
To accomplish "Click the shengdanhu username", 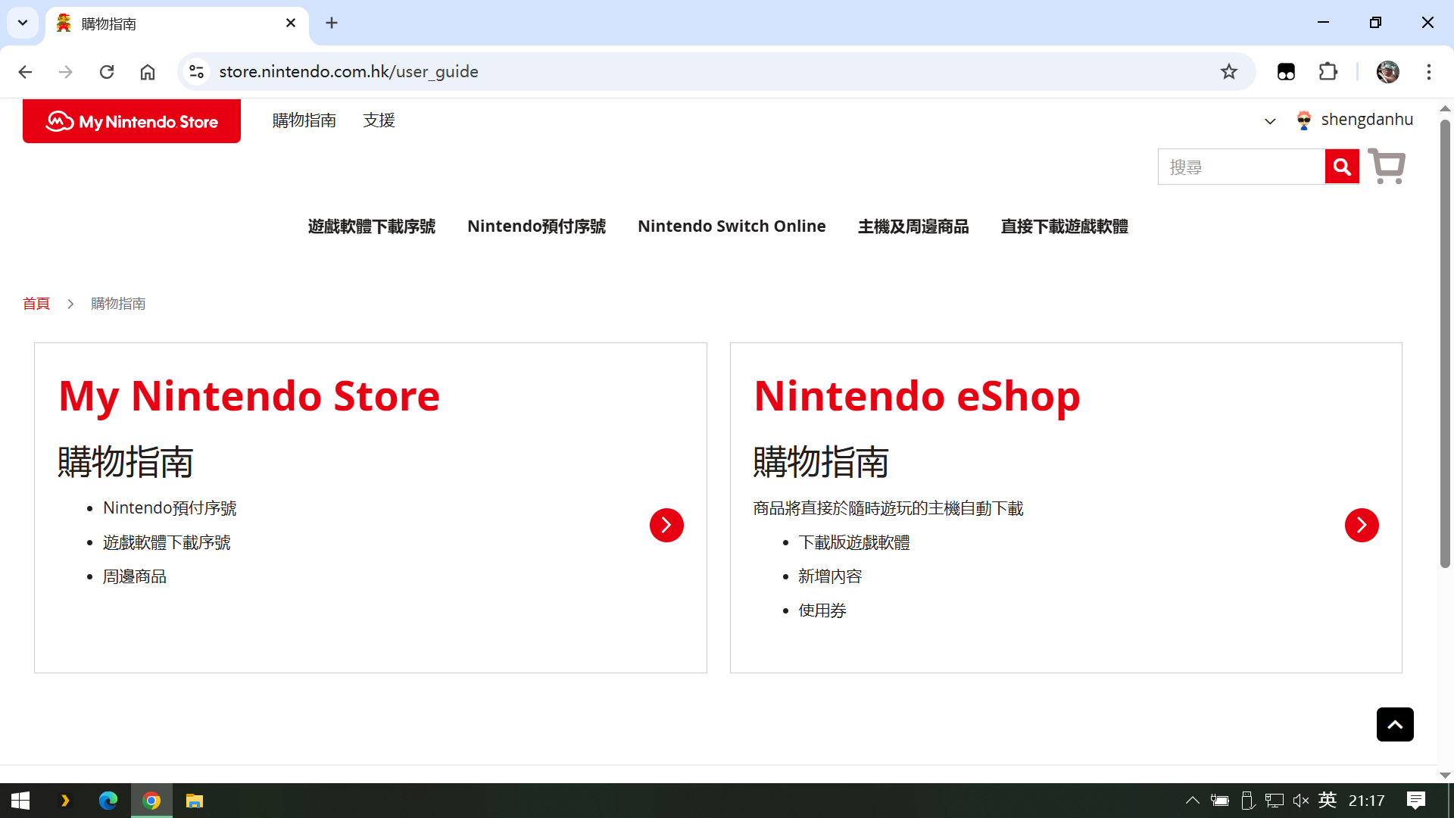I will [1367, 120].
